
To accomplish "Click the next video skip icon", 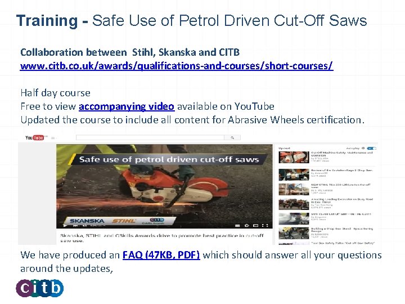I will pyautogui.click(x=75, y=226).
